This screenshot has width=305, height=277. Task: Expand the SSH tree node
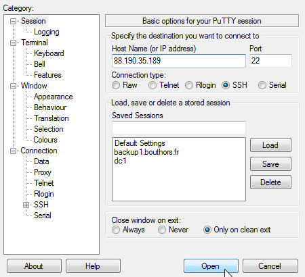(26, 205)
